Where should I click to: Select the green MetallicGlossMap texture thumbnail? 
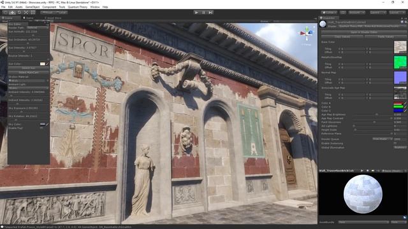(x=400, y=62)
